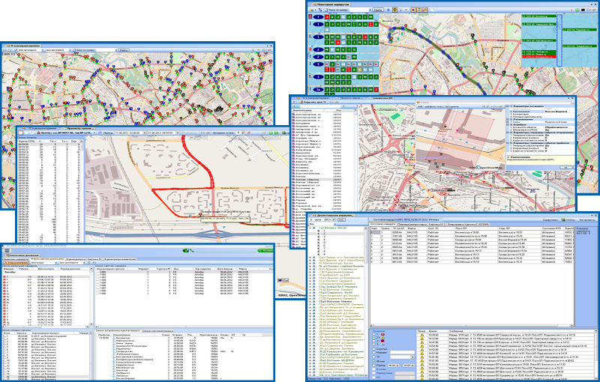
Task: Click the route 3а badge in monitoring panel
Action: click(318, 88)
